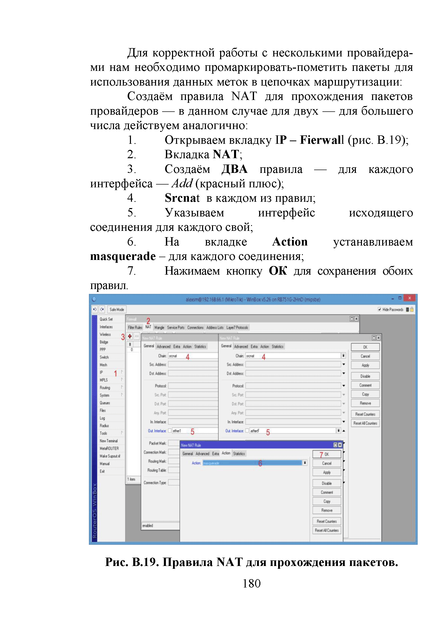Expand Dst. Address field in ether5 rule window
Viewport: 443px width, 628px height.
(x=344, y=373)
